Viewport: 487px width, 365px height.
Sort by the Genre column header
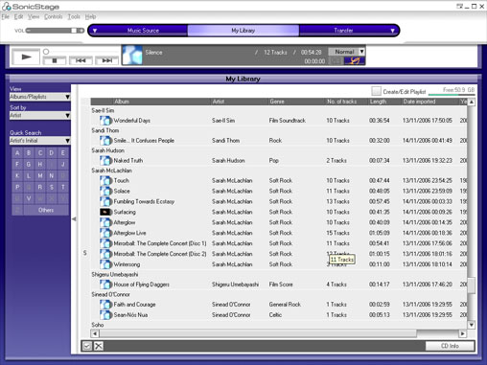click(296, 102)
